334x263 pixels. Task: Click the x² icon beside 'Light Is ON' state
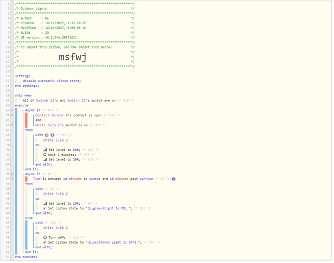point(45,208)
